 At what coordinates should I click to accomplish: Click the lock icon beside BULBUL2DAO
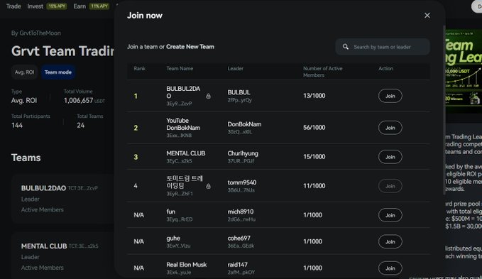point(208,96)
